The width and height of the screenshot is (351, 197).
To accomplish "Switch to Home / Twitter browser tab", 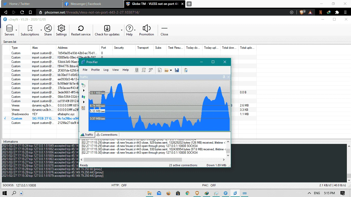I will pyautogui.click(x=31, y=4).
